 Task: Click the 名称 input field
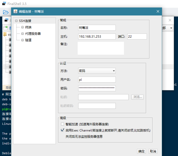pyautogui.click(x=97, y=28)
